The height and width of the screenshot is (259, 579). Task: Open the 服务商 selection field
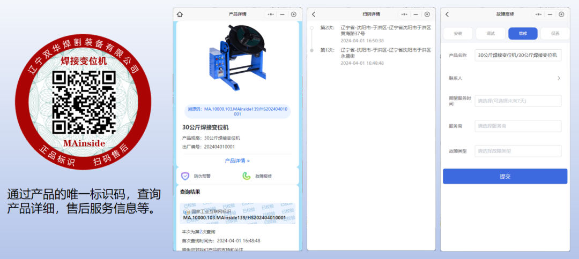pyautogui.click(x=518, y=126)
